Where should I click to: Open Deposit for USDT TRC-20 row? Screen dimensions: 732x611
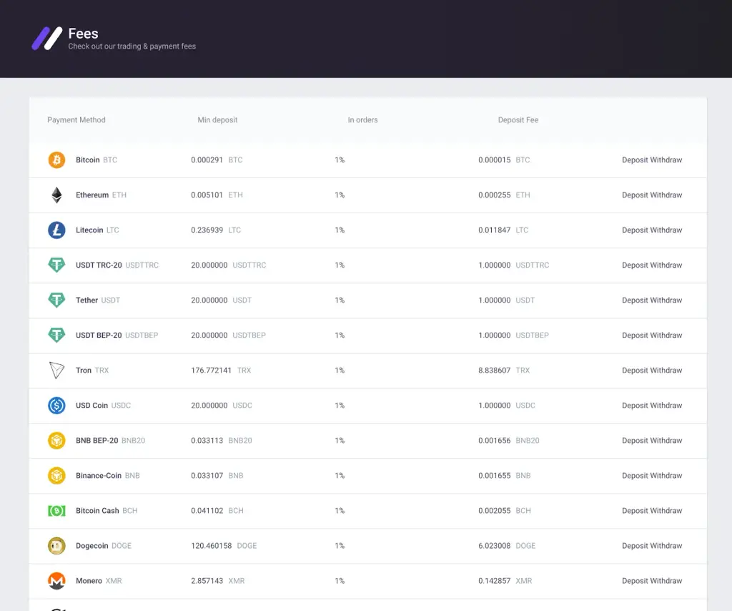click(x=635, y=265)
